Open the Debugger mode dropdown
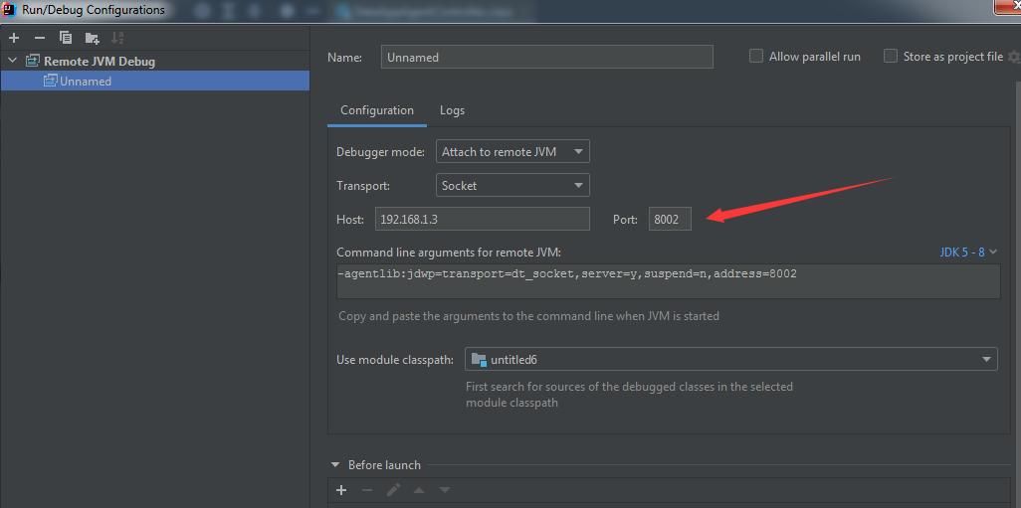Screen dimensions: 1021x508 pyautogui.click(x=512, y=151)
